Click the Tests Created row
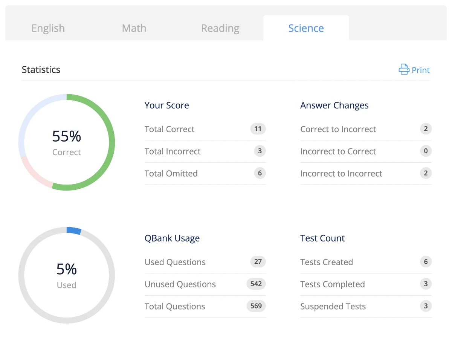 pos(366,262)
